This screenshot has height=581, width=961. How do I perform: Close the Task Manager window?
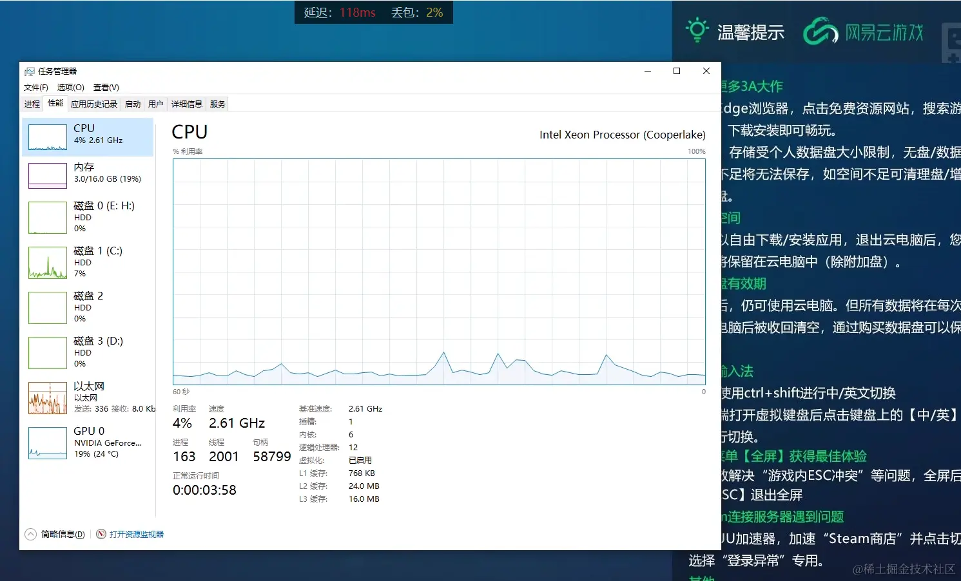706,71
